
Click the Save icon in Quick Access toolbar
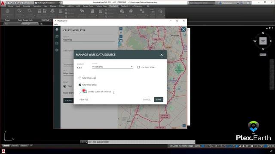point(15,3)
